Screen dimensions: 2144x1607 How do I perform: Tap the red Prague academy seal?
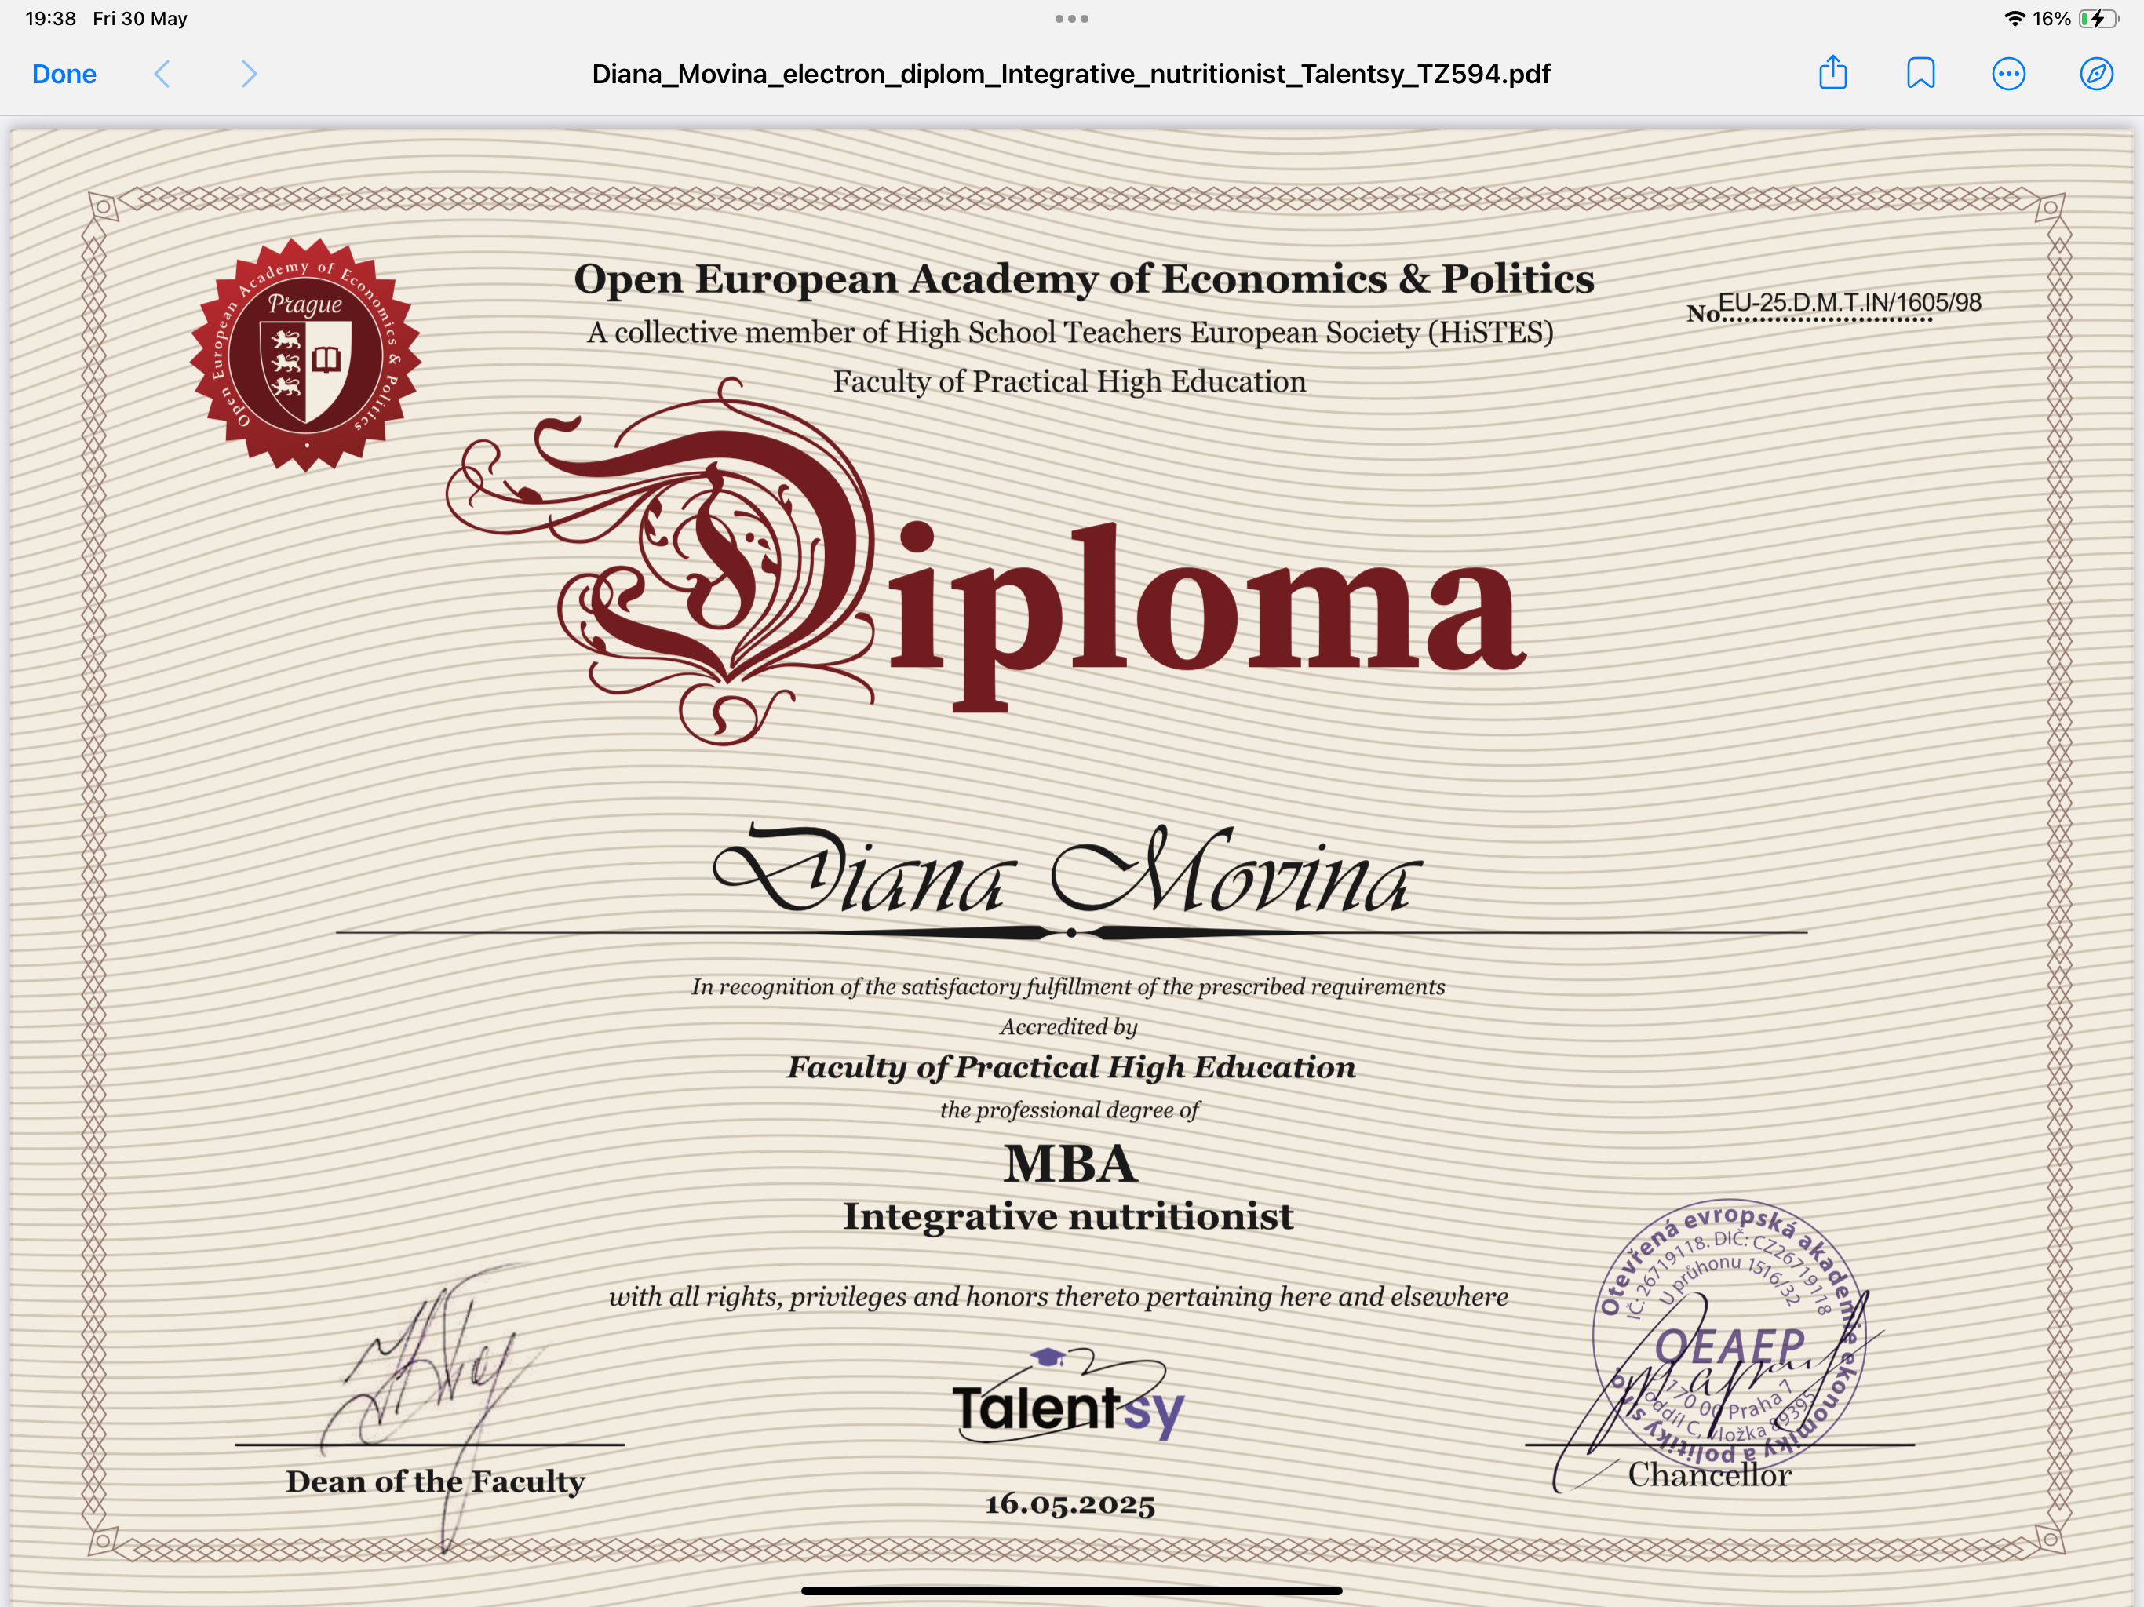[x=305, y=355]
